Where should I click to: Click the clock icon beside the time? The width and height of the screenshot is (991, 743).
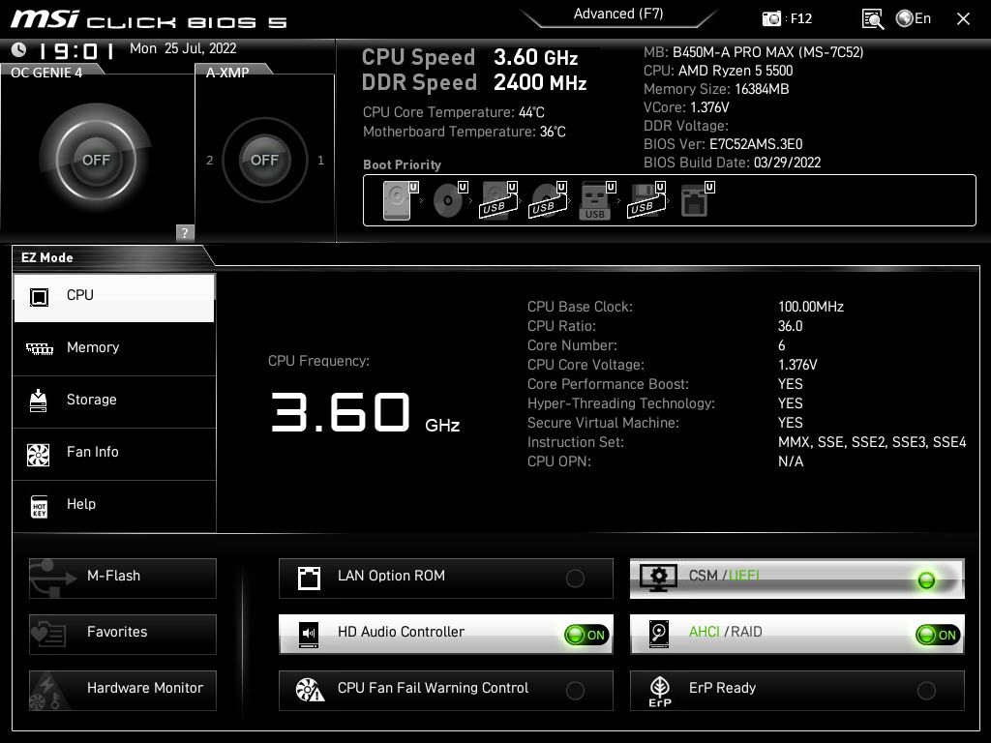pyautogui.click(x=19, y=49)
